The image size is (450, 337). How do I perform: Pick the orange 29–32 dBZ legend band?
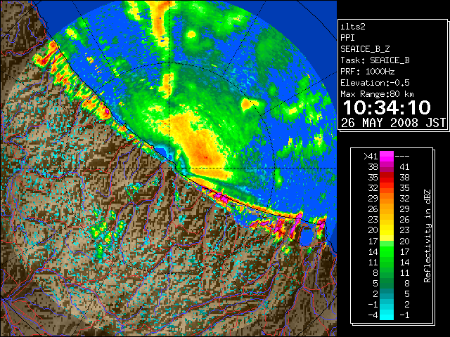[x=387, y=199]
